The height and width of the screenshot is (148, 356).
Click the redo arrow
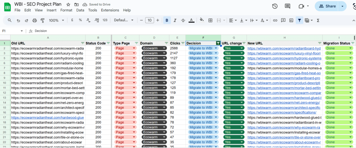(26, 20)
